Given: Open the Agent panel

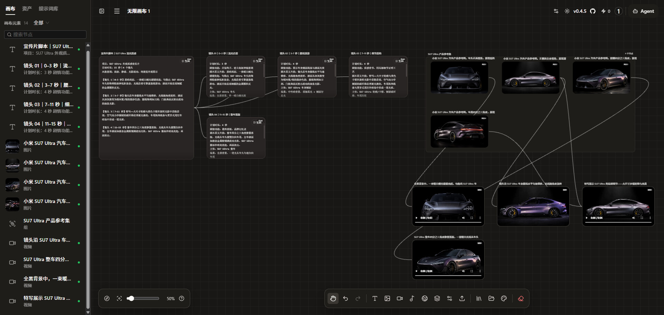Looking at the screenshot, I should (643, 11).
